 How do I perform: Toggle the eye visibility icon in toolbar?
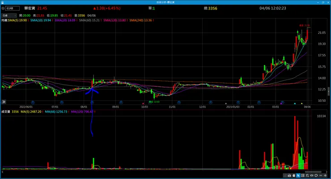click(312, 175)
